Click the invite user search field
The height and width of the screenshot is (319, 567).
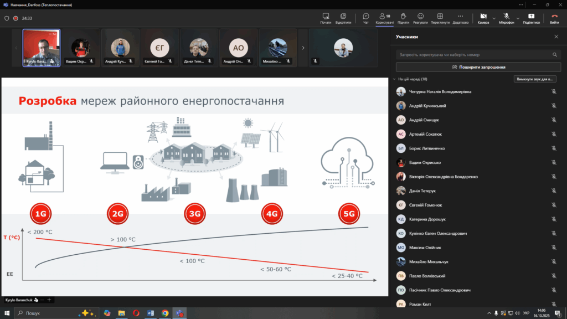tap(473, 55)
